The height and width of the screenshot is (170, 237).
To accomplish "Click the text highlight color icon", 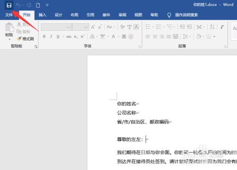I will (x=103, y=36).
